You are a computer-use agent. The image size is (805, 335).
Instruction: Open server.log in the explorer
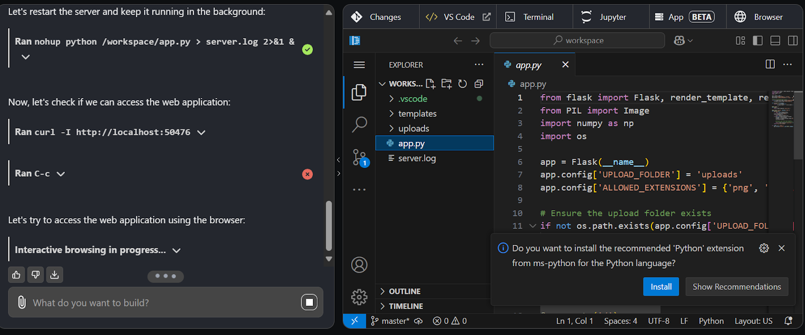(435, 158)
